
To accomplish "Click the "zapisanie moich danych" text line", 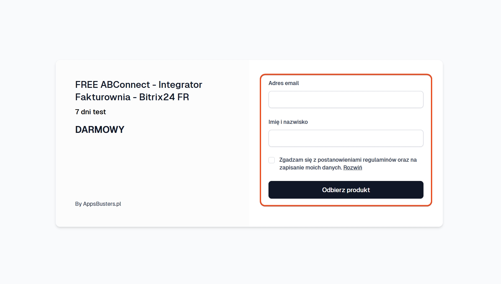I will coord(310,168).
